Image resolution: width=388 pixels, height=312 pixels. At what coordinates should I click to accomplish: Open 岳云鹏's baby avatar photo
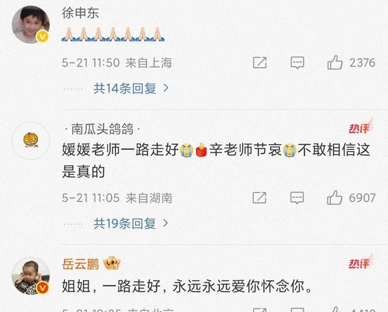(x=31, y=276)
